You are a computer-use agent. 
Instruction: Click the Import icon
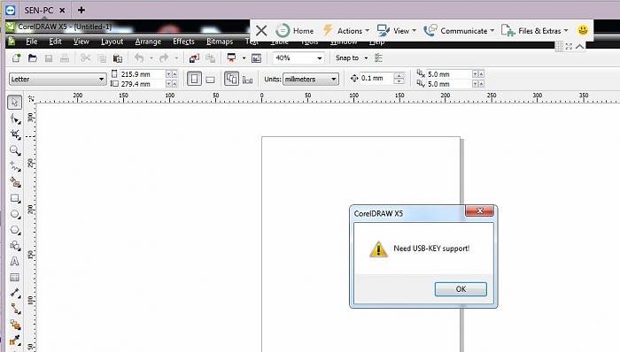coord(194,58)
